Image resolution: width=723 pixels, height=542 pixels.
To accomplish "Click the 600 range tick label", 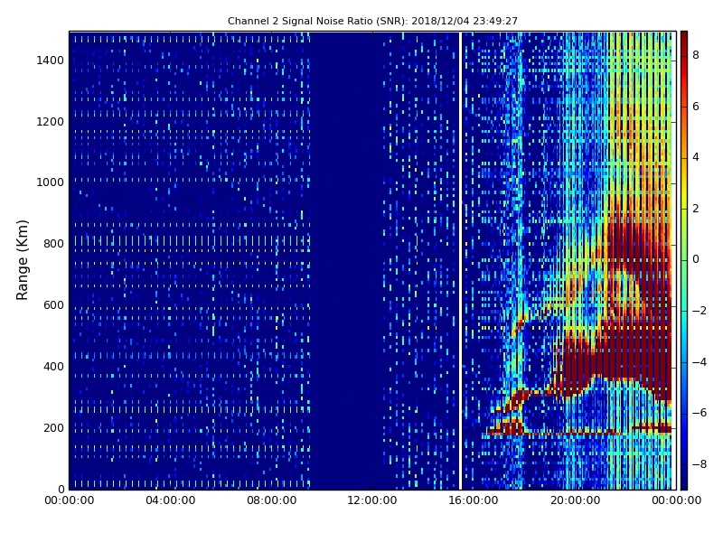I will tap(53, 305).
